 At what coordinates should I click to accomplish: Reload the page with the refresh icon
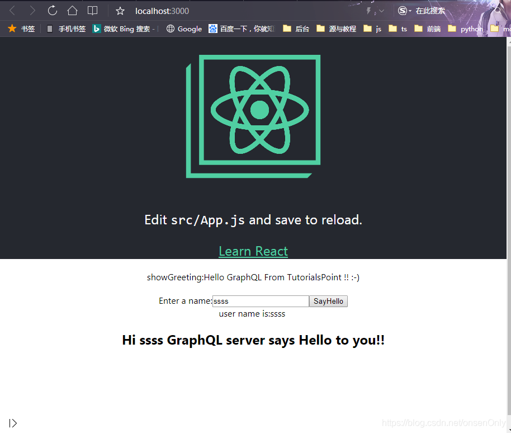pos(52,11)
